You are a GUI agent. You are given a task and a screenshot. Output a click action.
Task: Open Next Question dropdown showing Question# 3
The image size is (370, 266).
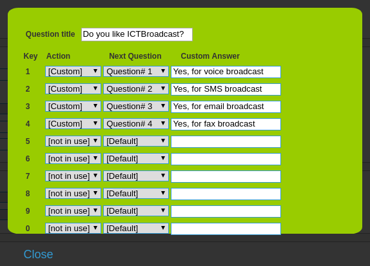click(136, 107)
